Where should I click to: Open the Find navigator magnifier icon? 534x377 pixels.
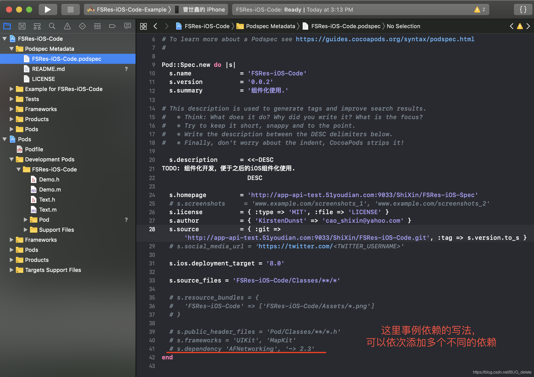click(52, 26)
